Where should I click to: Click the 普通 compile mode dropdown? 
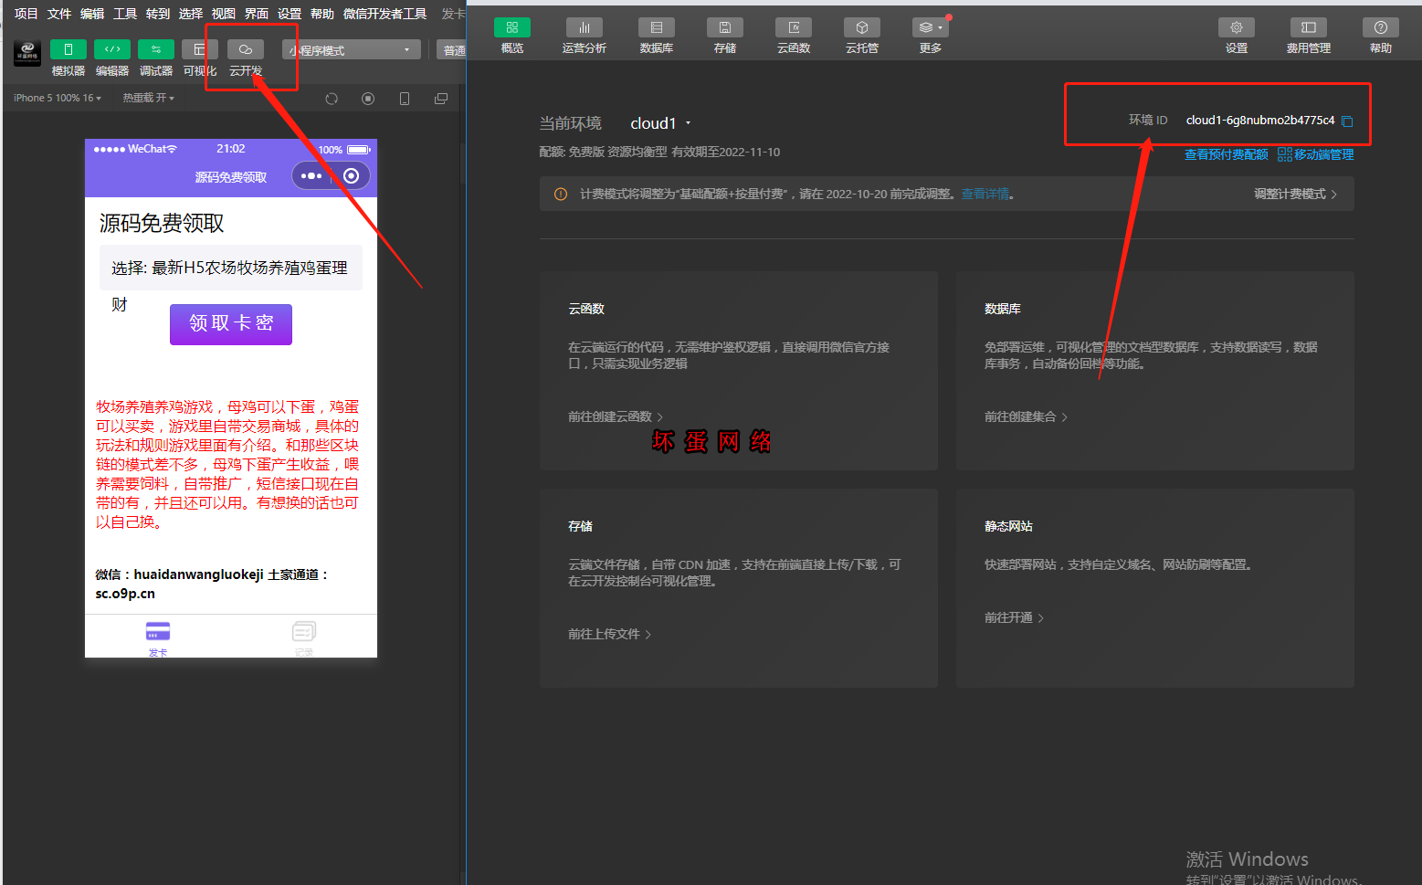click(451, 49)
